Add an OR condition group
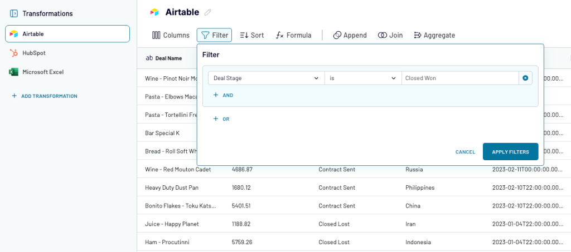This screenshot has width=571, height=252. pyautogui.click(x=221, y=118)
